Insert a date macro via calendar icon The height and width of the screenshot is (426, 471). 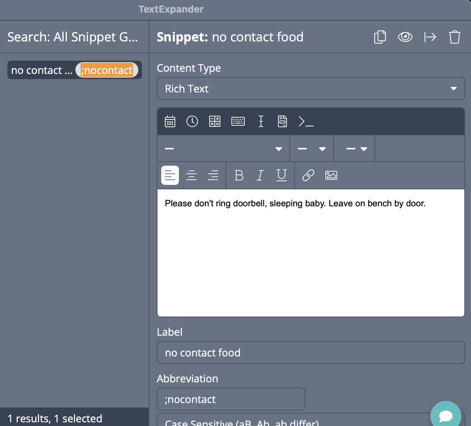[170, 121]
